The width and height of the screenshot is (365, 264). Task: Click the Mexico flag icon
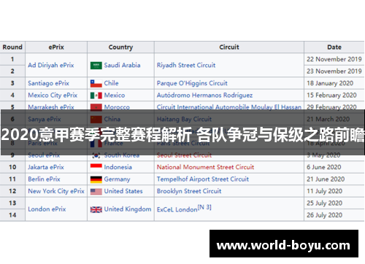click(x=96, y=96)
